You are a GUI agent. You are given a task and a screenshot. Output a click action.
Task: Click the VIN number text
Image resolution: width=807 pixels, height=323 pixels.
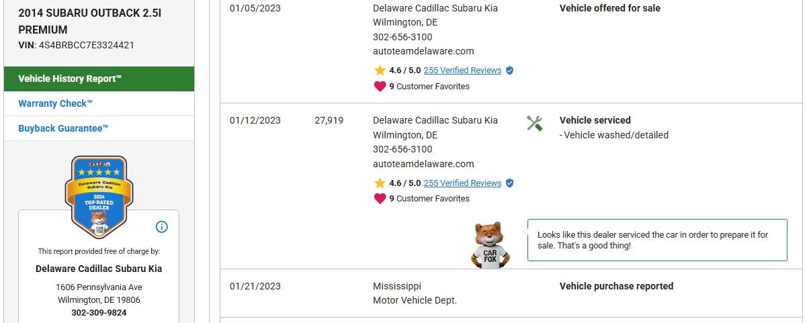point(87,46)
